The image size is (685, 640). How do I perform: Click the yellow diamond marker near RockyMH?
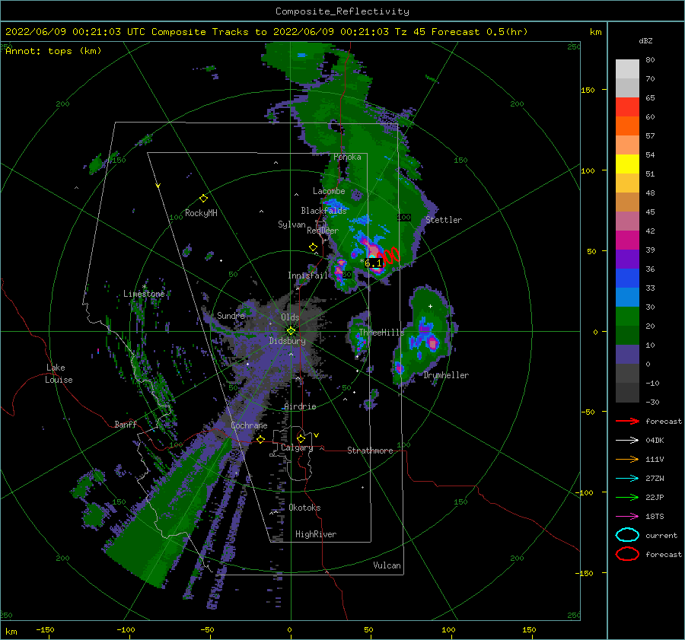pyautogui.click(x=203, y=199)
